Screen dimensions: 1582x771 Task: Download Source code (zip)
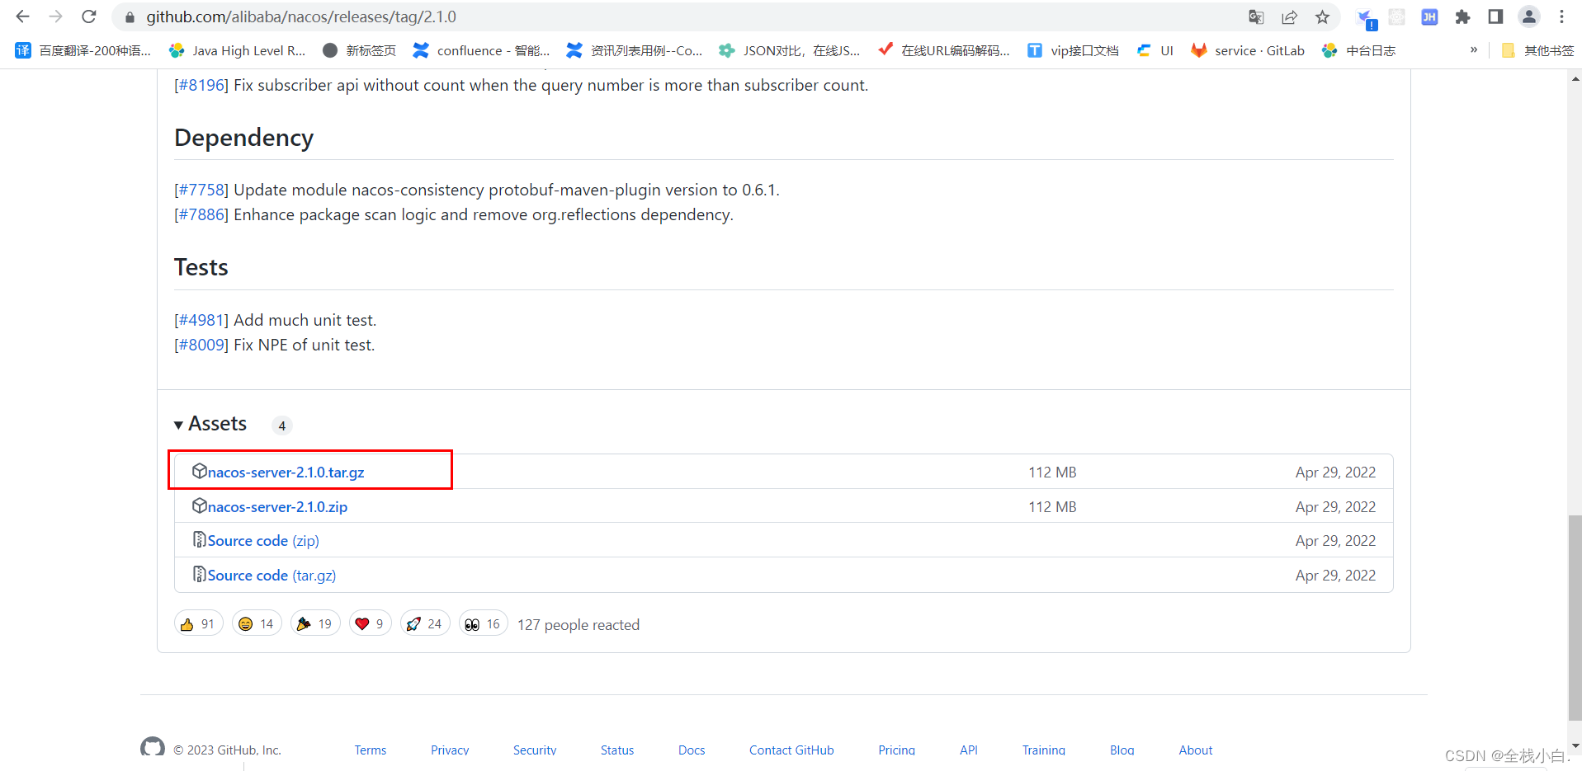263,541
